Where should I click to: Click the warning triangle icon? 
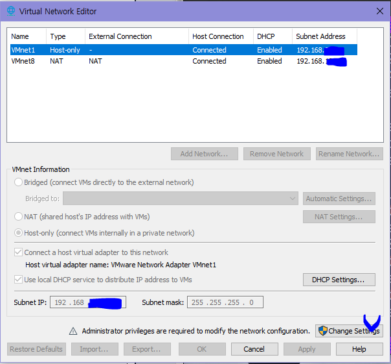[x=73, y=331]
